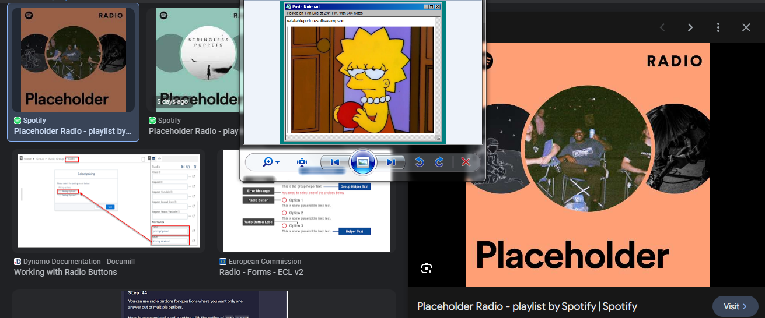765x318 pixels.
Task: Open first 'Placeholder Radio - playlist by...' link
Action: pyautogui.click(x=73, y=131)
